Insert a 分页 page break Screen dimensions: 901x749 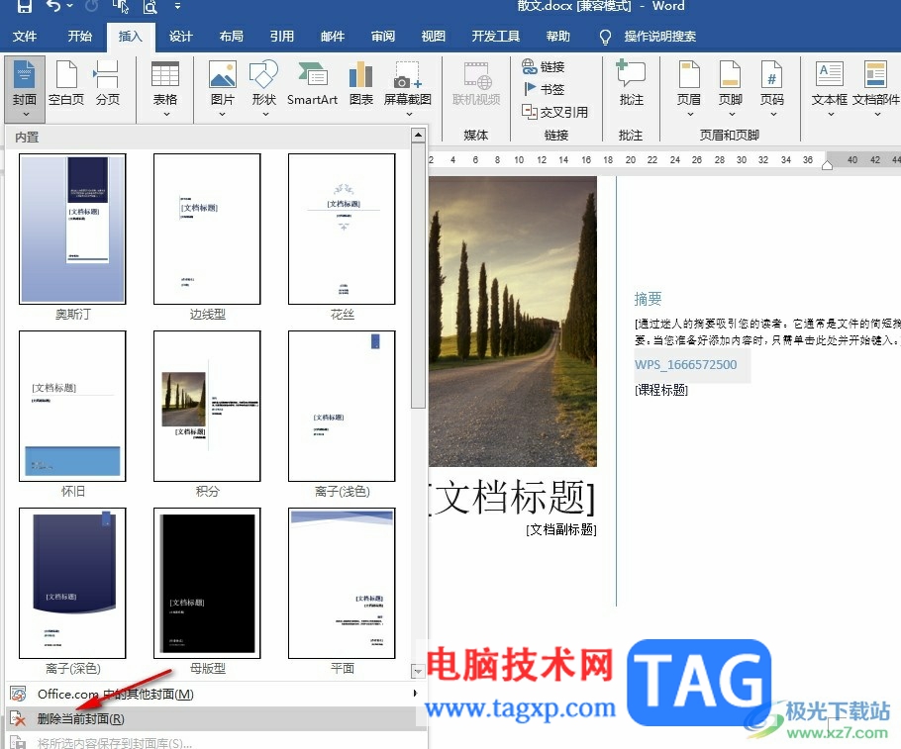click(x=108, y=84)
